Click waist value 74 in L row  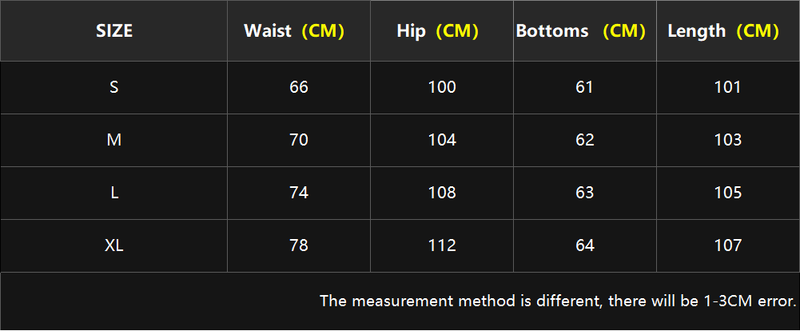point(298,193)
